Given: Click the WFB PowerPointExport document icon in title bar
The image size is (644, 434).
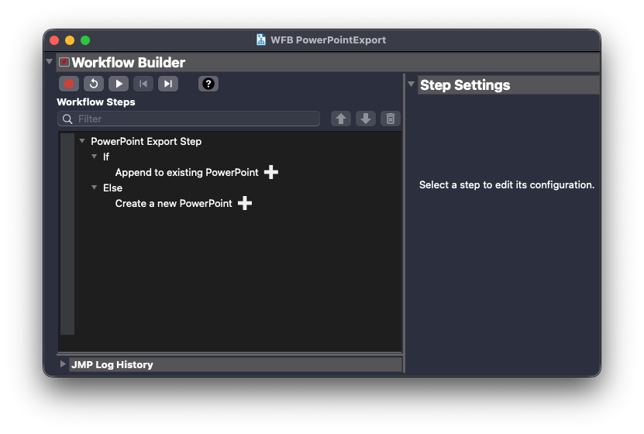Looking at the screenshot, I should click(x=261, y=40).
